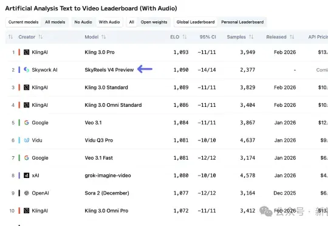Switch to No Audio leaderboard
328x226 pixels.
point(83,22)
